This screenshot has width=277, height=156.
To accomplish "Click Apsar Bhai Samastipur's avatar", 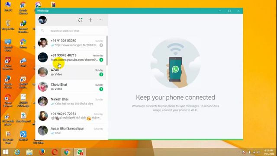I will [x=43, y=130].
